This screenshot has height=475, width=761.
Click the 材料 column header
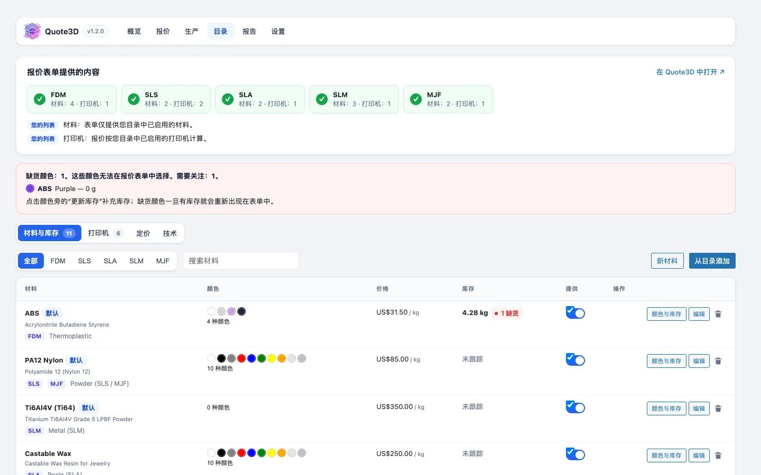31,289
